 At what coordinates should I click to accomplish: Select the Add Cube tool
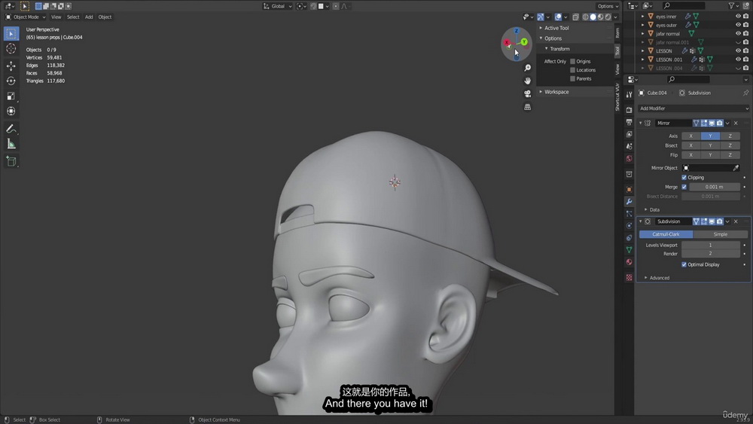(x=11, y=161)
